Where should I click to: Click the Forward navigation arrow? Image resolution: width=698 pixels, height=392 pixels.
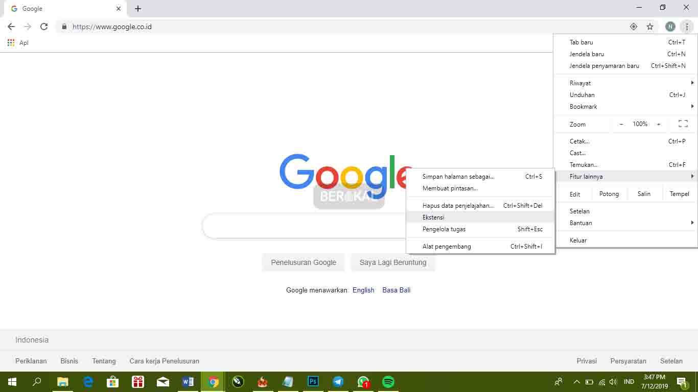pyautogui.click(x=28, y=27)
